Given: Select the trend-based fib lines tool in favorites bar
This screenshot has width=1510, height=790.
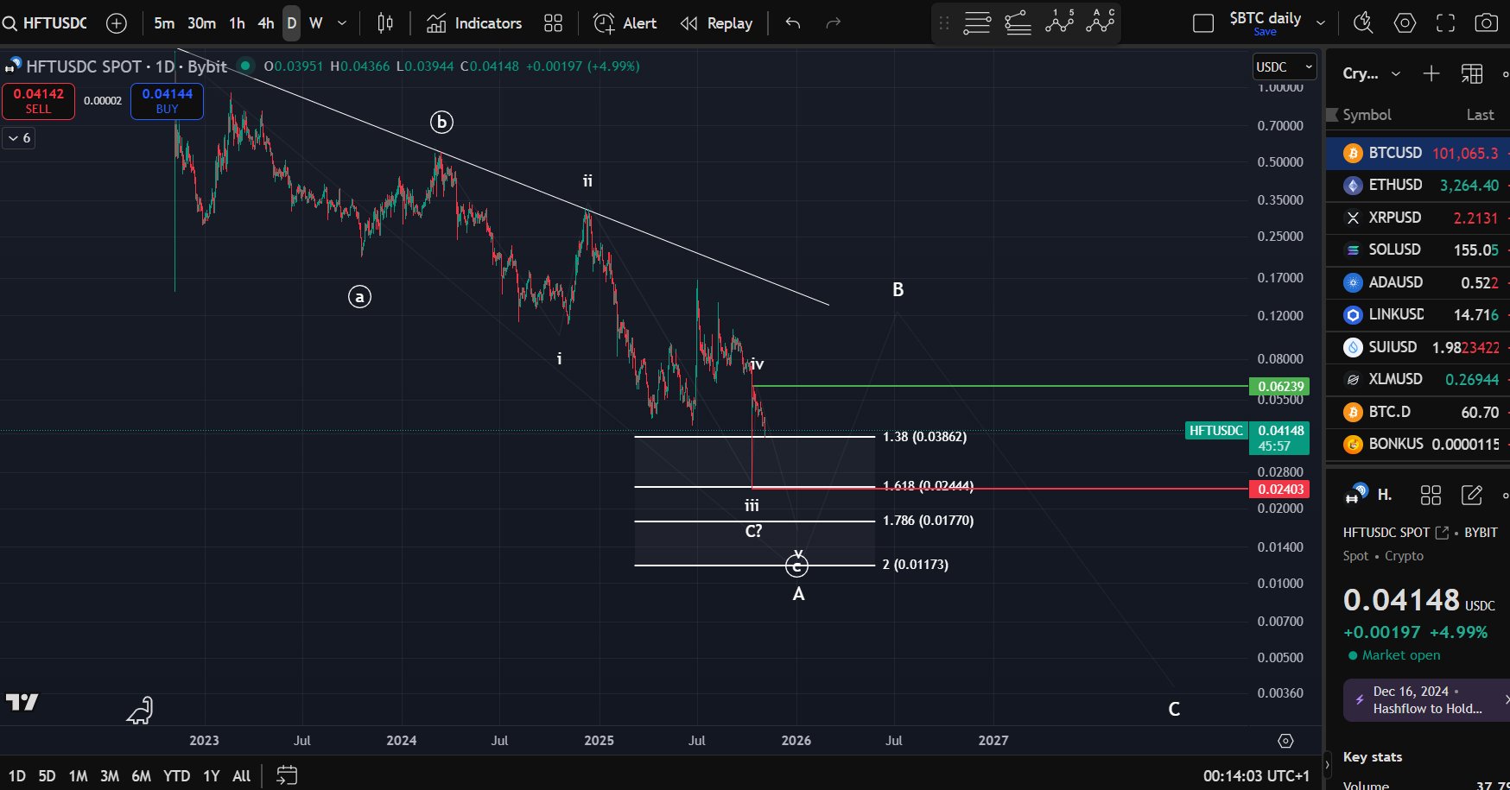Looking at the screenshot, I should click(1018, 23).
